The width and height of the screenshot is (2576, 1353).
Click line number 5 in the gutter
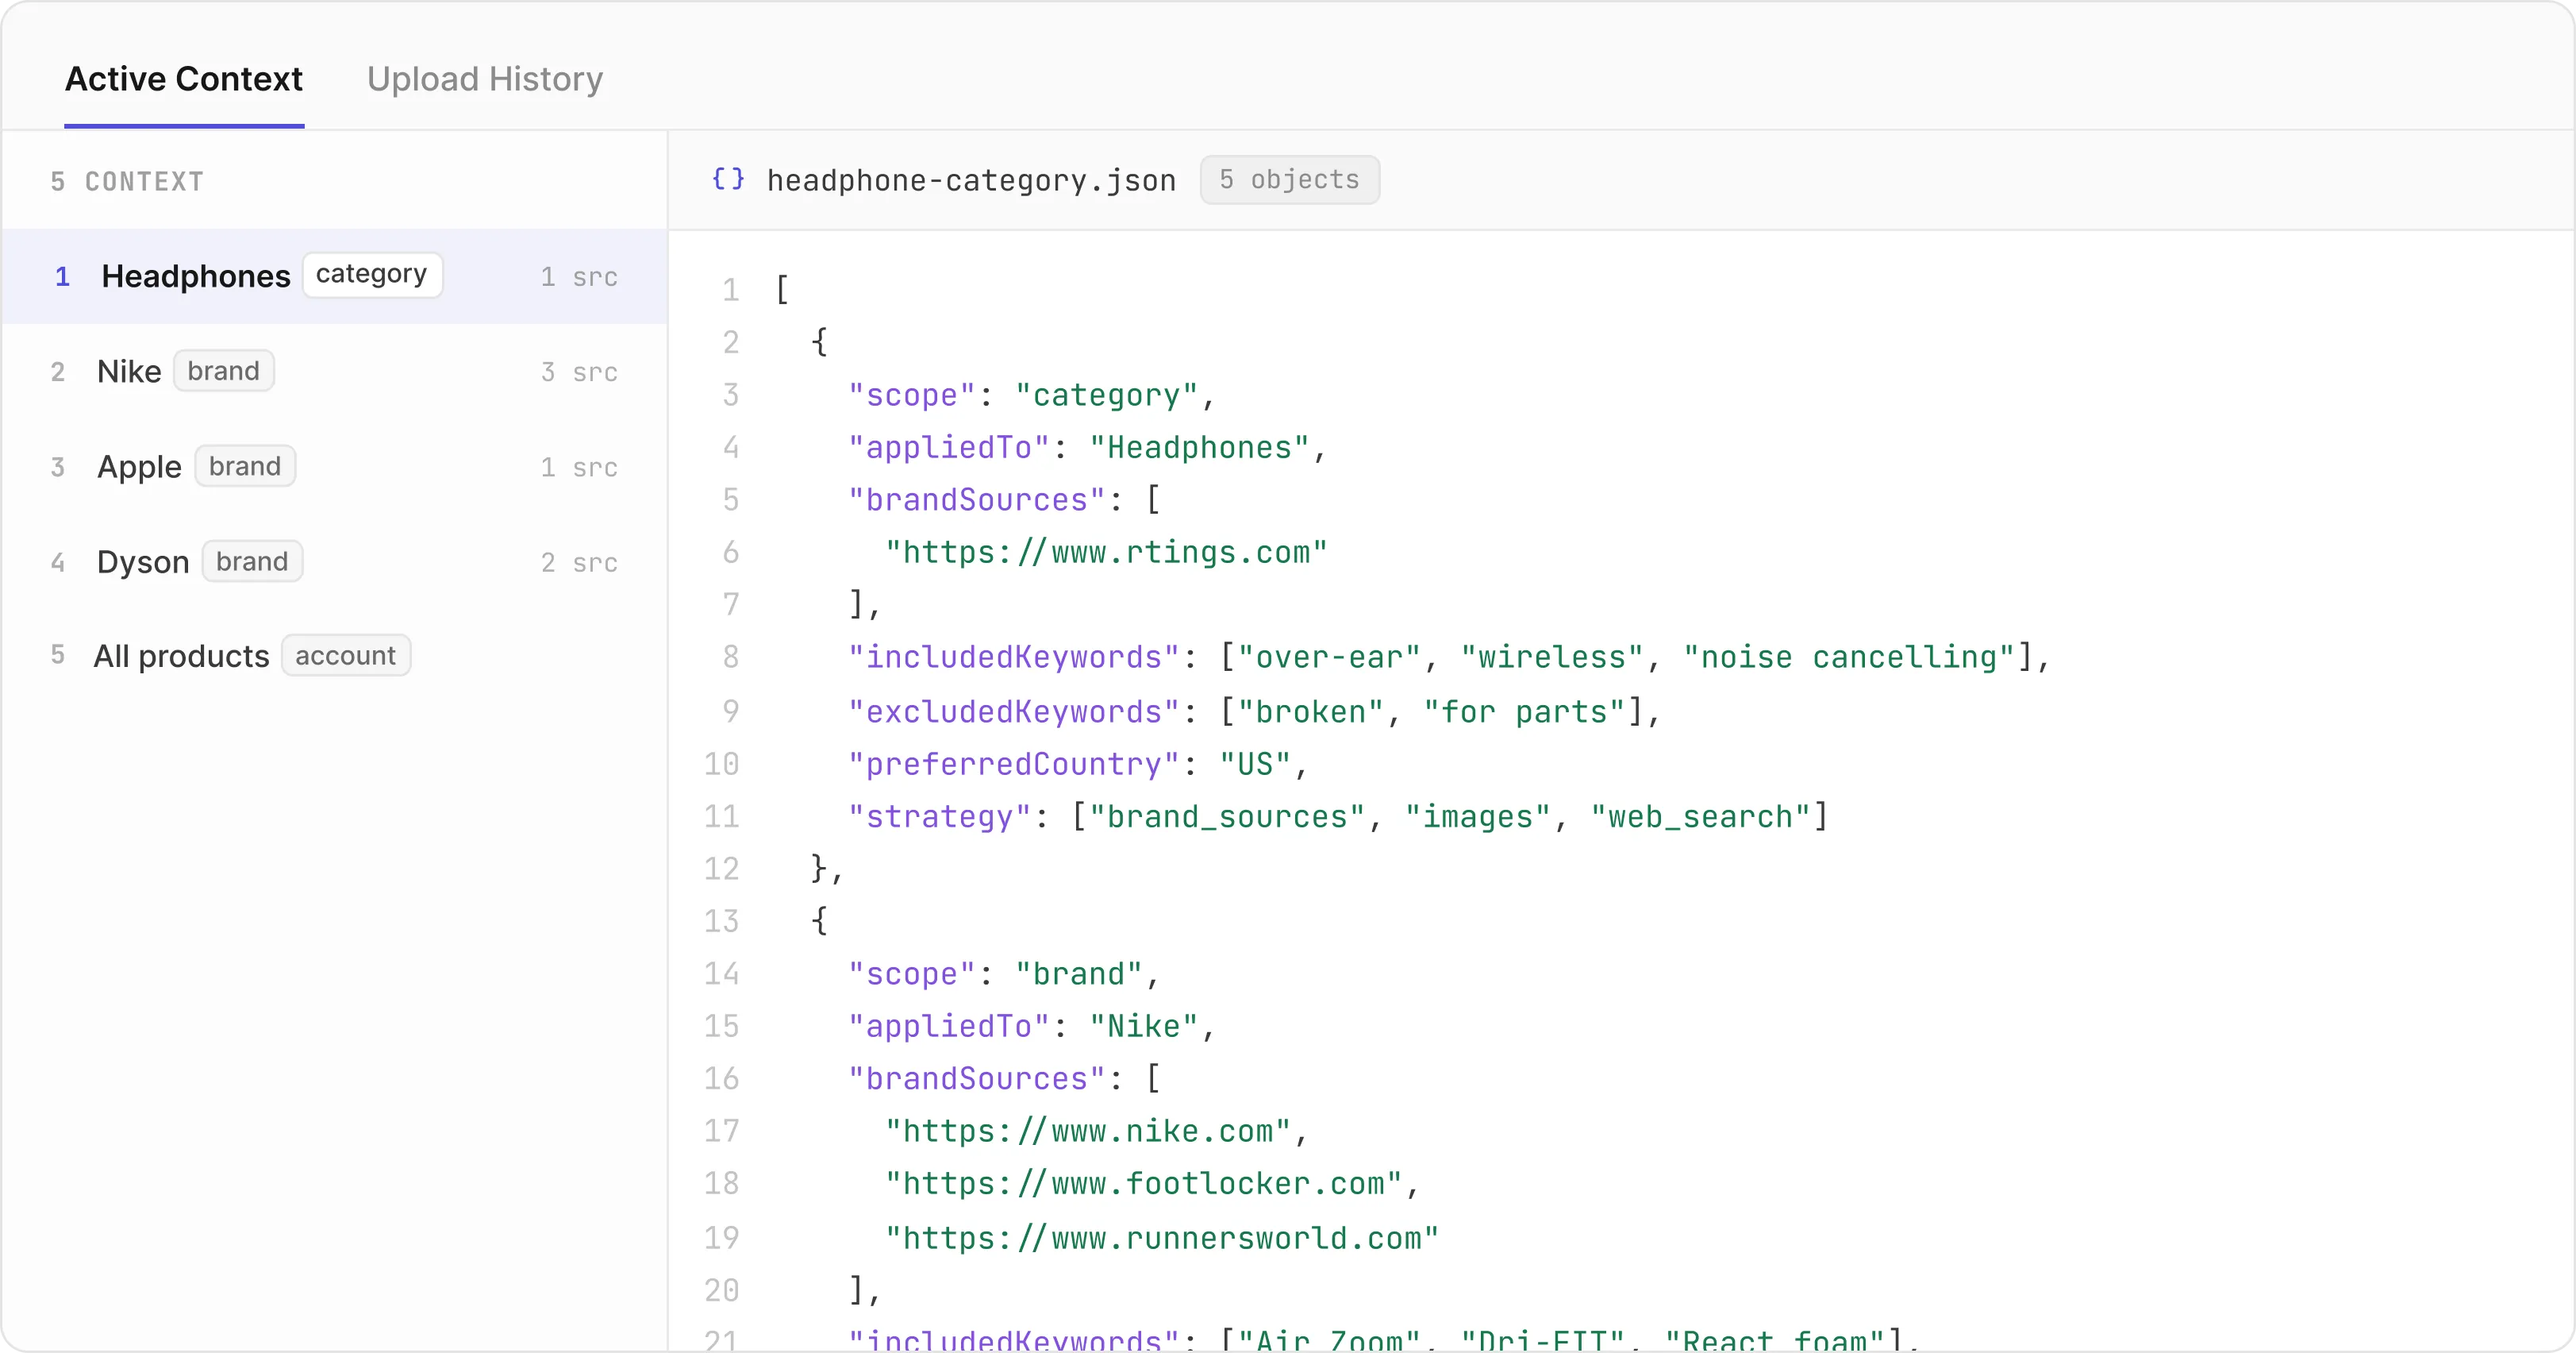pyautogui.click(x=731, y=499)
